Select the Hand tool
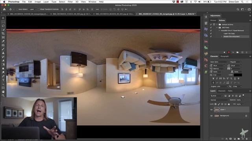The width and height of the screenshot is (252, 141). point(3,92)
